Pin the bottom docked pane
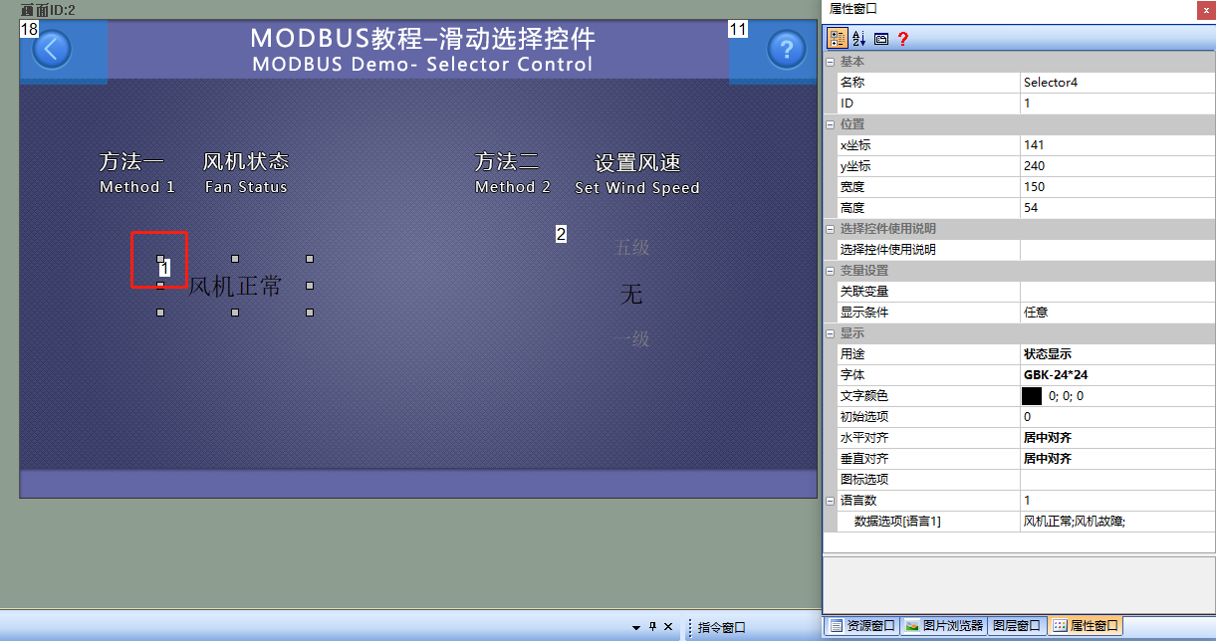The width and height of the screenshot is (1216, 641). coord(652,627)
